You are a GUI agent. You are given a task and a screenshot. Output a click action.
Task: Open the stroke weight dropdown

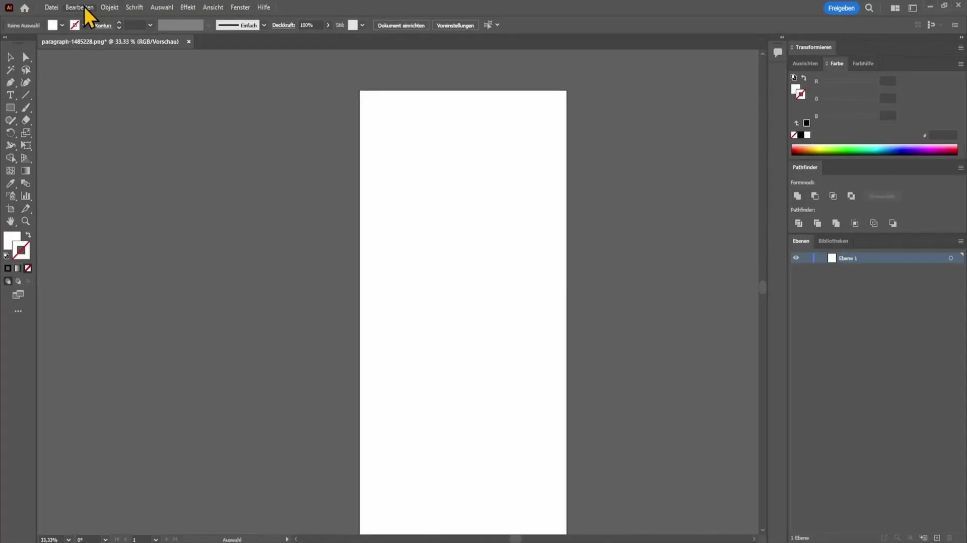click(150, 25)
